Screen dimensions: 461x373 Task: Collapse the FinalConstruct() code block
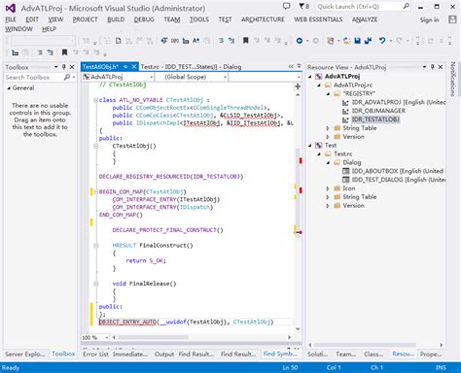(x=95, y=246)
